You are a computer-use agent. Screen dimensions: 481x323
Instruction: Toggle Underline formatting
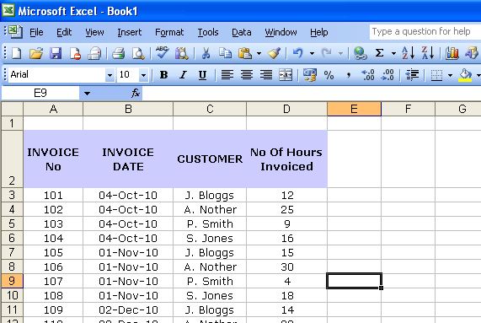pos(202,74)
